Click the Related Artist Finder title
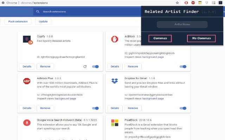Viewport: 225px width, 140px height. click(172, 12)
